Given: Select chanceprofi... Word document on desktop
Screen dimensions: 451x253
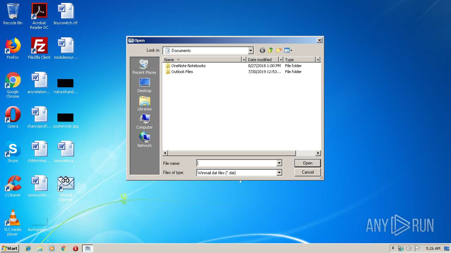Looking at the screenshot, I should pos(39,118).
